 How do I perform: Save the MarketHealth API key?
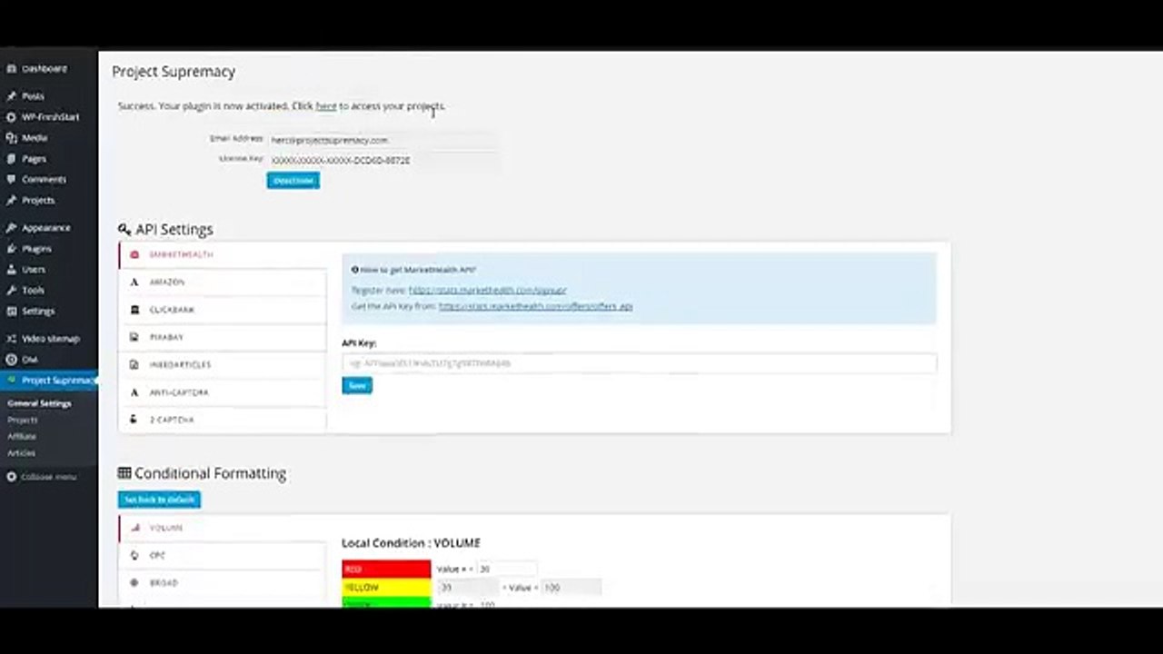pos(357,386)
